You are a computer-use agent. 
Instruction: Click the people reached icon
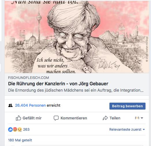click(x=10, y=106)
